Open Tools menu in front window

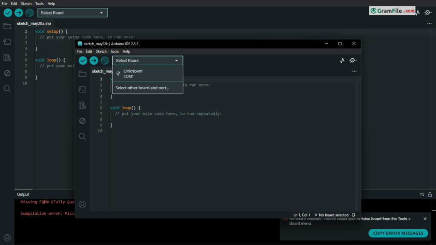pyautogui.click(x=114, y=51)
